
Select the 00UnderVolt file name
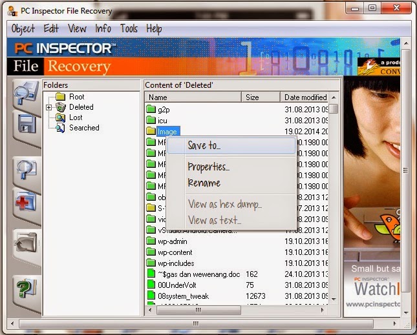pos(177,285)
